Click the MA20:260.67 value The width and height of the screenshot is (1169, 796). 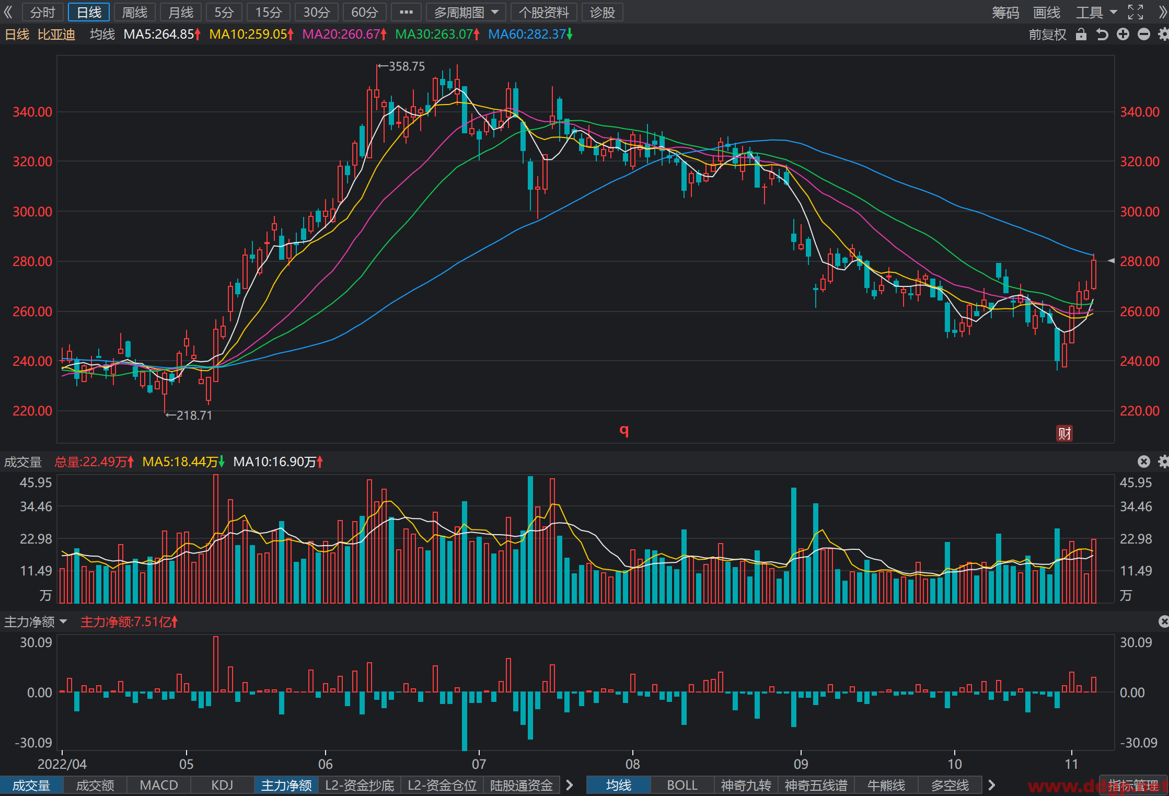tap(344, 34)
